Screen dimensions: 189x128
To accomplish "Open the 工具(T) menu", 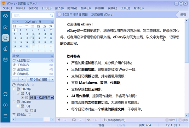I will (125, 8).
